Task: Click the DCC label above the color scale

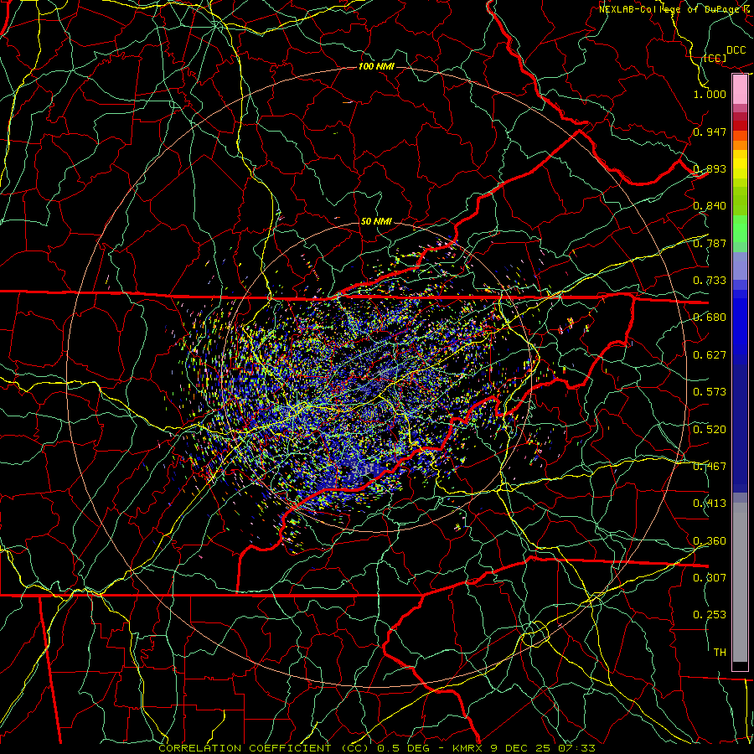Action: [736, 50]
